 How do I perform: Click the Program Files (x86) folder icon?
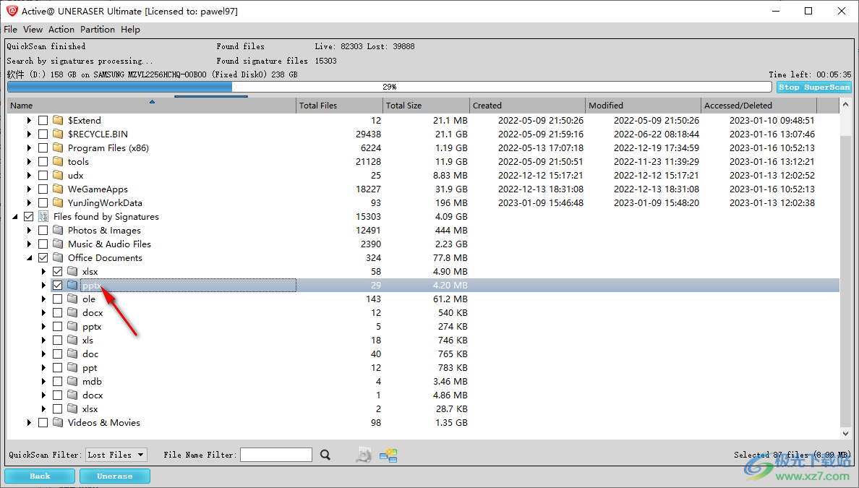click(x=58, y=147)
